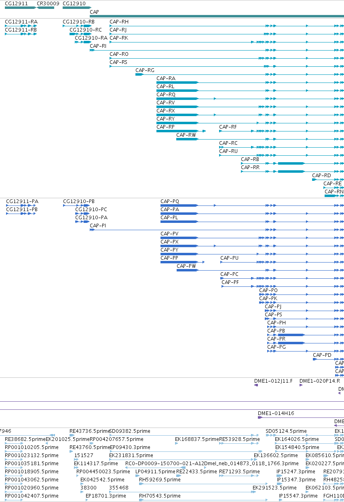The image size is (344, 502).
Task: Click the feature labeled 151527
Action: coord(84,455)
